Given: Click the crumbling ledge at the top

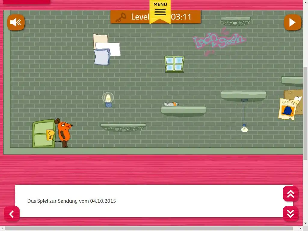Looking at the screenshot, I should (236, 21).
